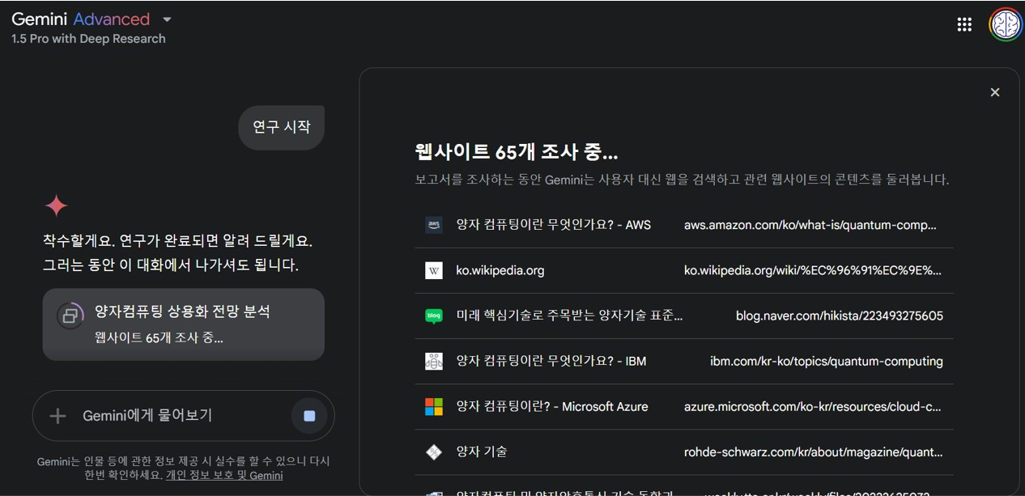Open 양자 컴퓨팅이란? - Microsoft Azure result
The width and height of the screenshot is (1025, 496).
pyautogui.click(x=552, y=406)
